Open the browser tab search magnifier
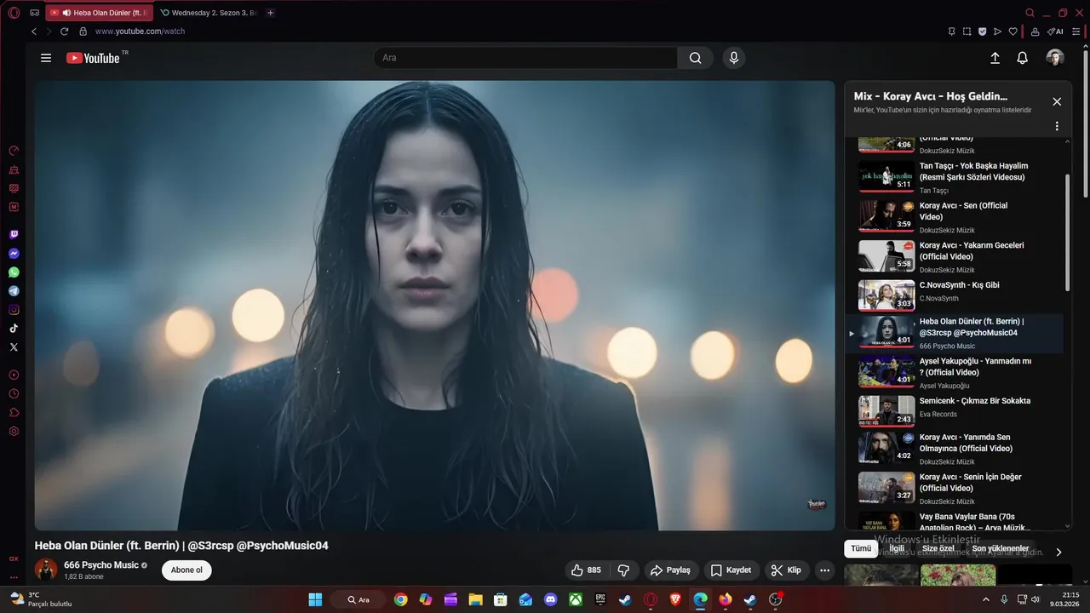Viewport: 1090px width, 613px height. coord(1030,13)
